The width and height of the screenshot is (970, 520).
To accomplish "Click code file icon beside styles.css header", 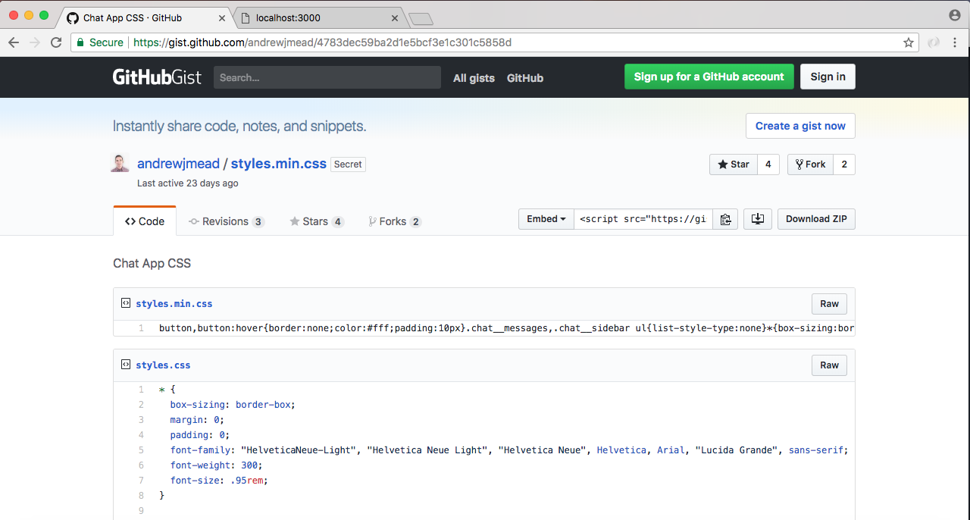I will [126, 365].
